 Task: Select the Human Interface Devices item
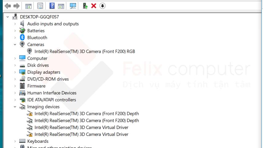pyautogui.click(x=52, y=93)
